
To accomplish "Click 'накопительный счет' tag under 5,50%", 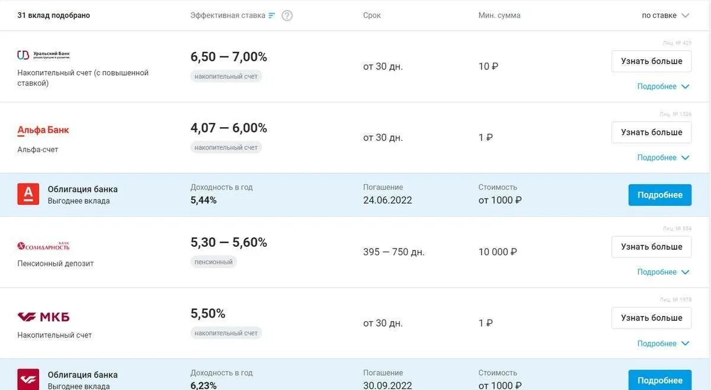I will coord(226,333).
